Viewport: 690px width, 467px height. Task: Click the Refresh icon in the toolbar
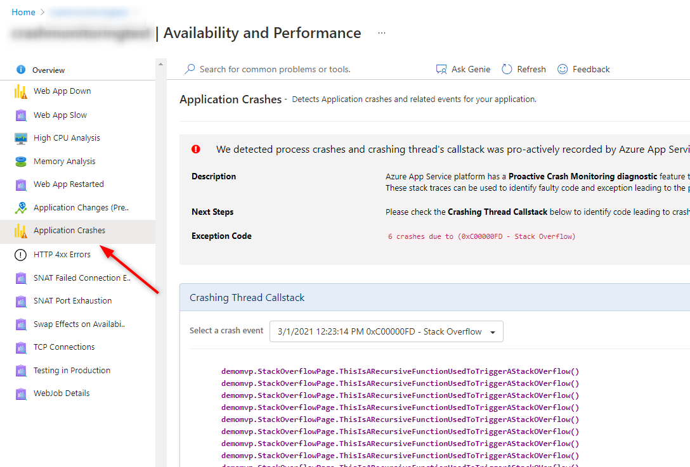click(x=507, y=69)
